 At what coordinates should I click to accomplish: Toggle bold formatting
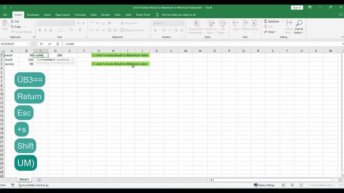[x=40, y=30]
